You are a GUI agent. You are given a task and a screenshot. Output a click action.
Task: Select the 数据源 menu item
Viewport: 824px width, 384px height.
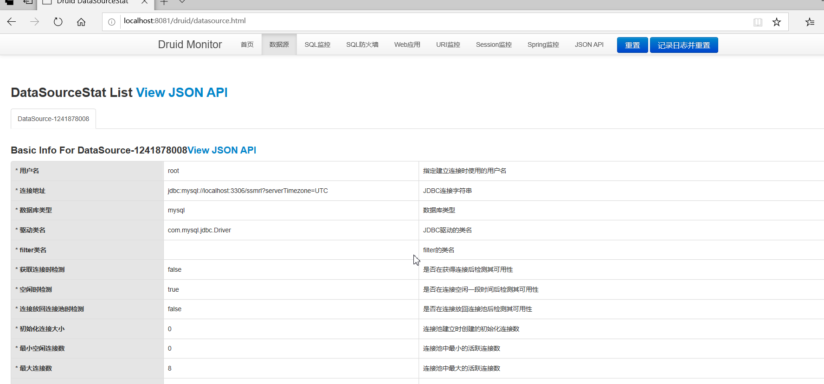[279, 45]
